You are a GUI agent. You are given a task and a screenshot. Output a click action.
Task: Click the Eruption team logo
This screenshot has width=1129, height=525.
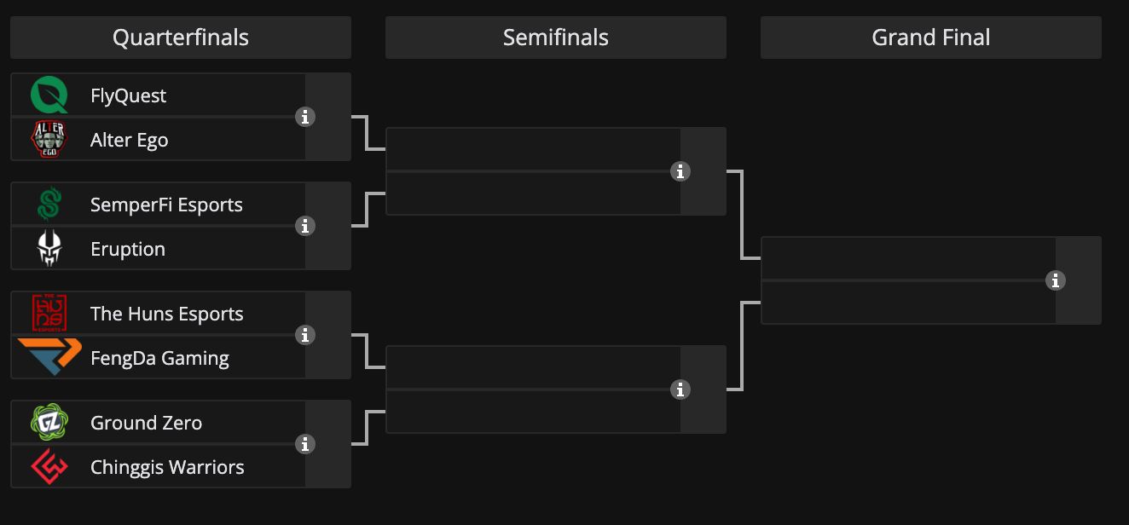point(49,249)
